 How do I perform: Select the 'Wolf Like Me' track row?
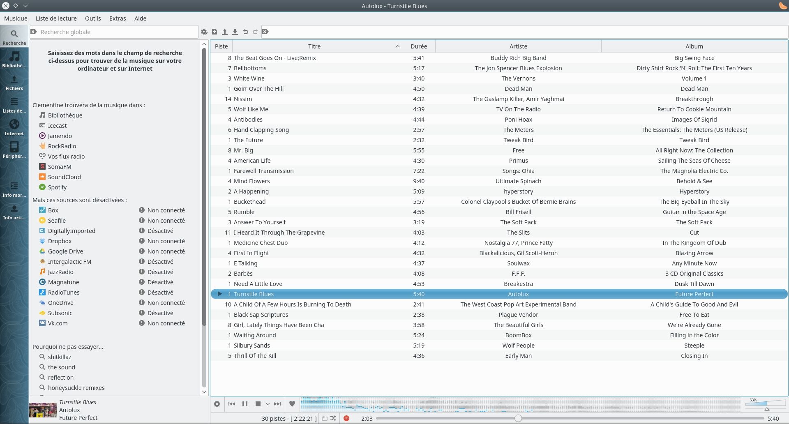coord(499,109)
